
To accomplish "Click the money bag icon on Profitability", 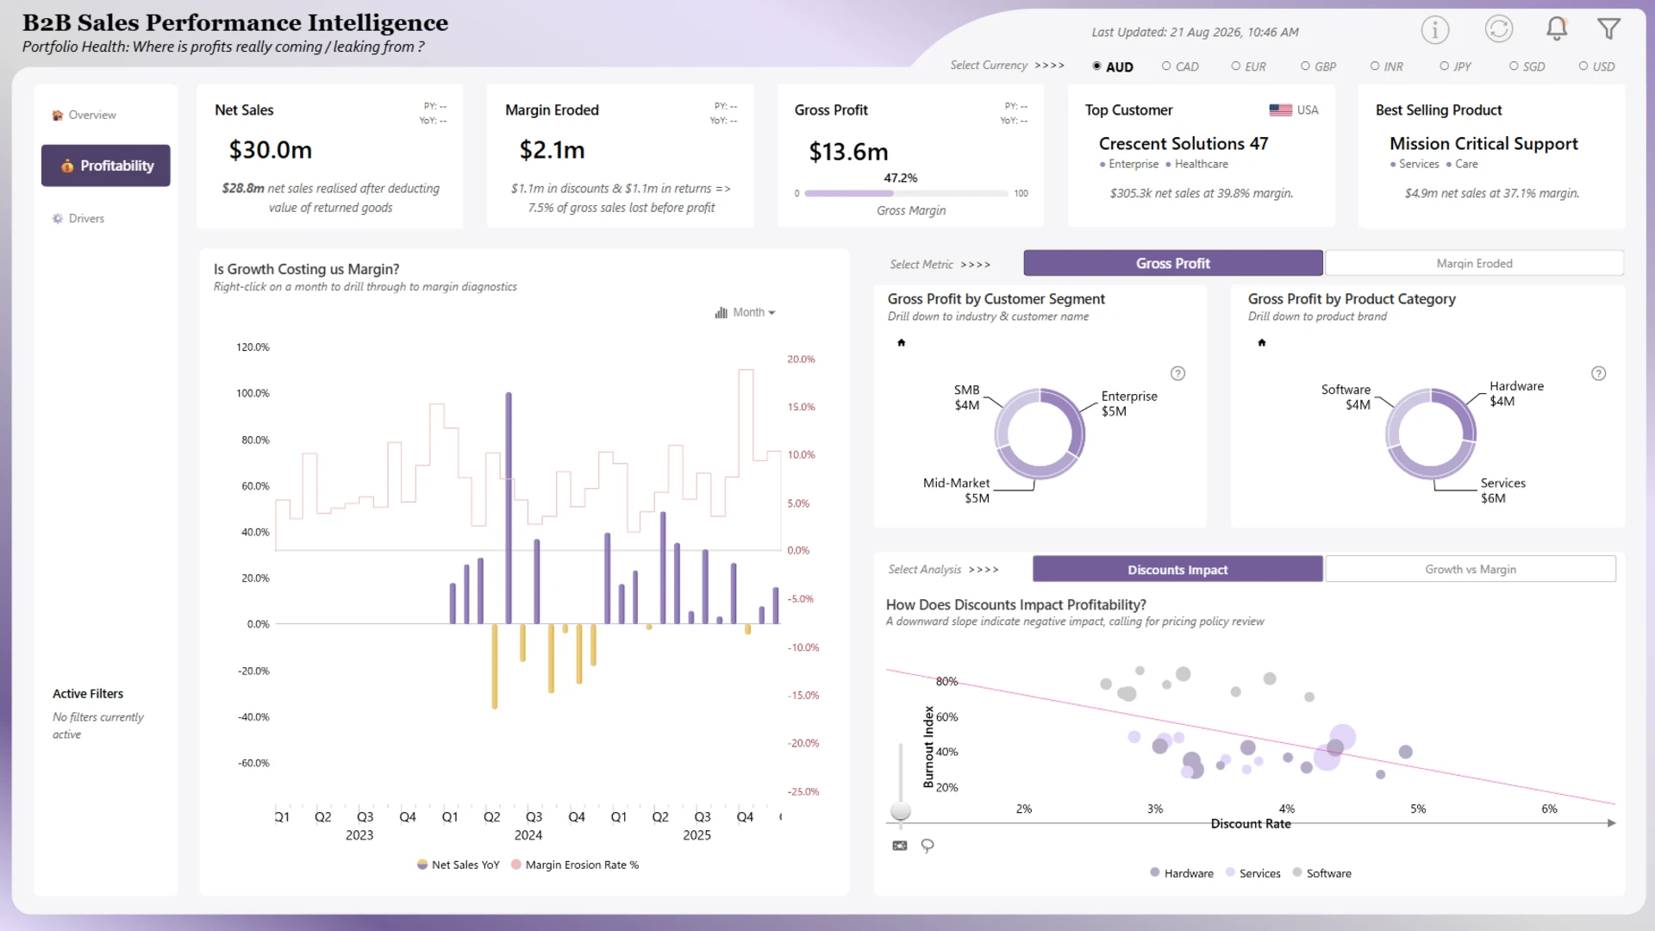I will tap(67, 166).
